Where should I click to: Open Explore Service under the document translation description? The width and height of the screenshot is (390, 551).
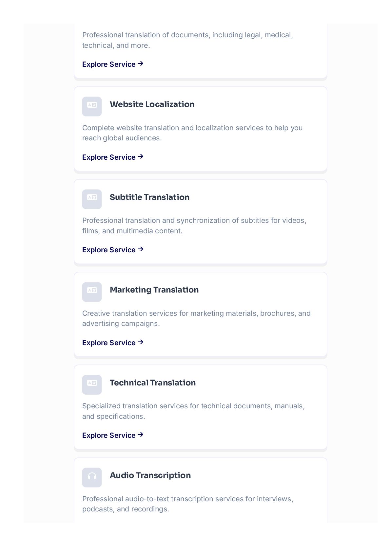(x=113, y=64)
